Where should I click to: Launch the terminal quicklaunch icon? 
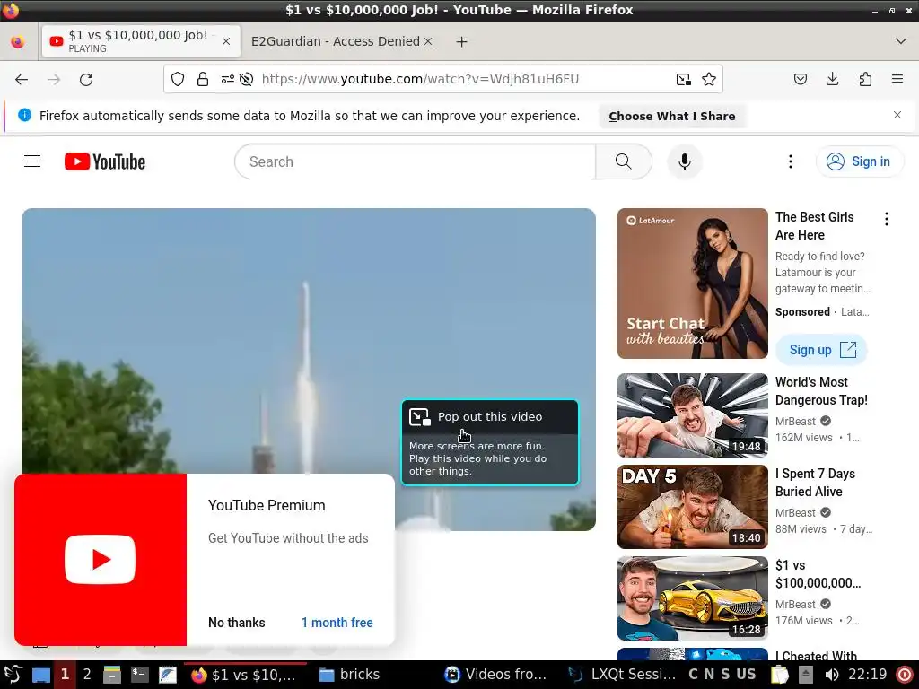click(139, 675)
